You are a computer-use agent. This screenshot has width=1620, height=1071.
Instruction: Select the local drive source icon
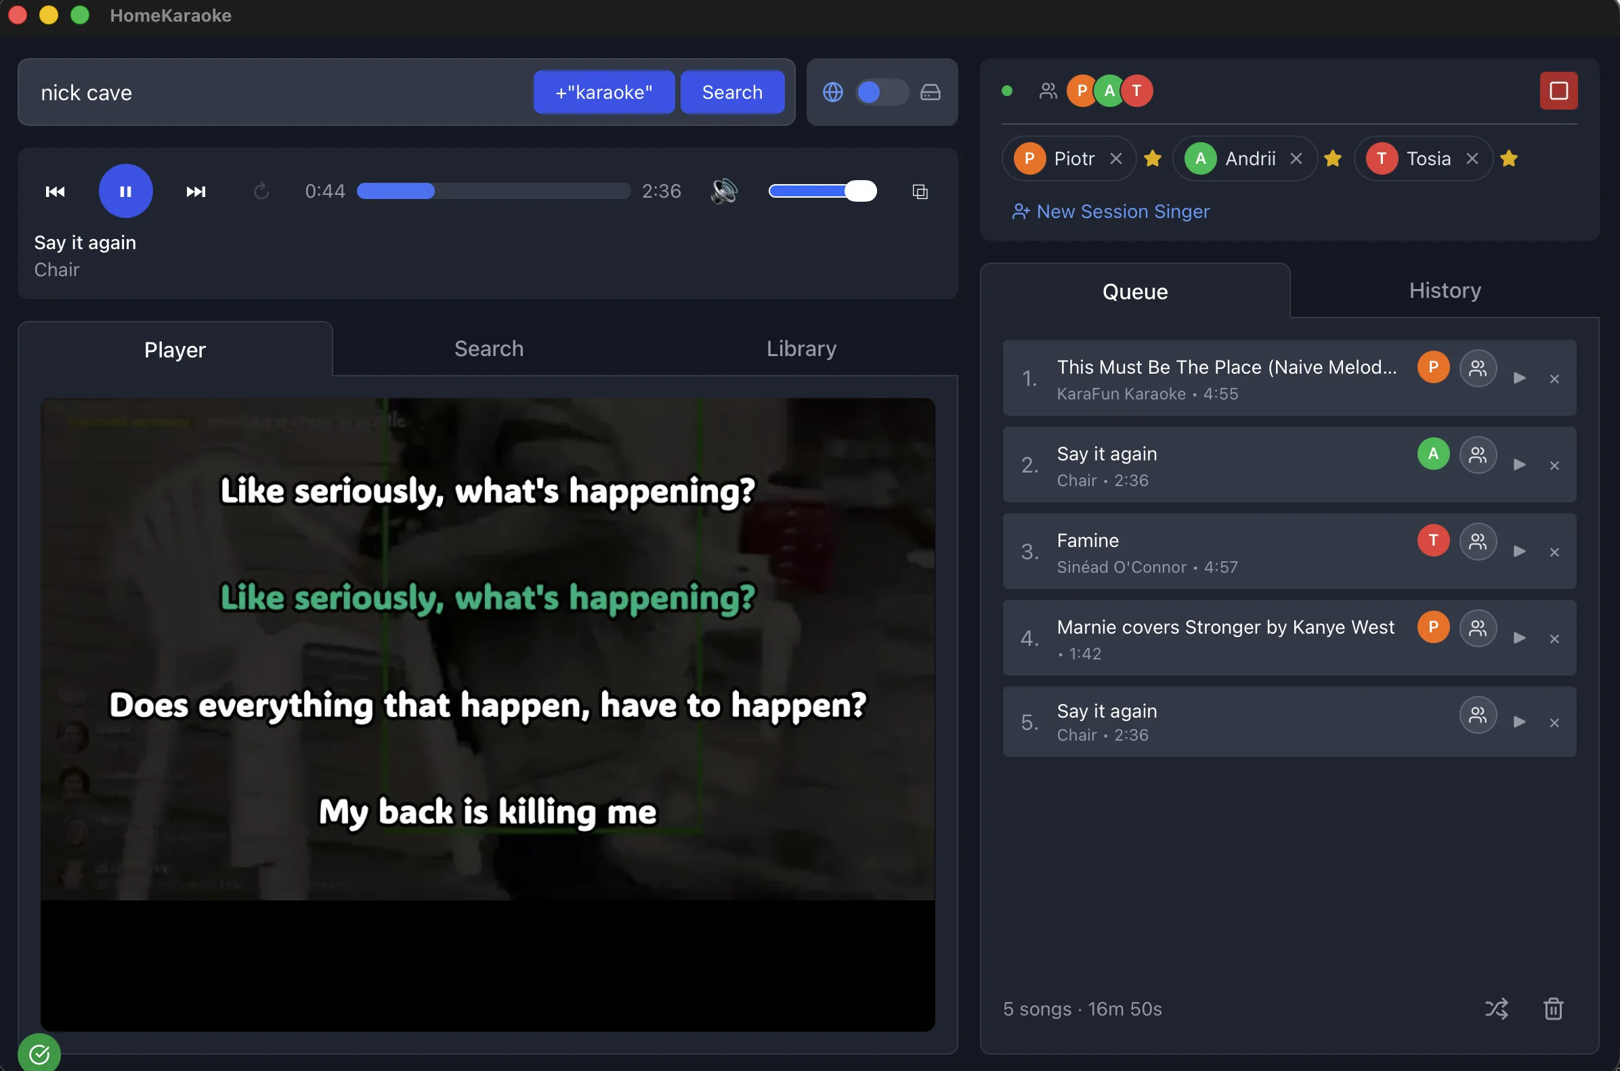tap(931, 92)
